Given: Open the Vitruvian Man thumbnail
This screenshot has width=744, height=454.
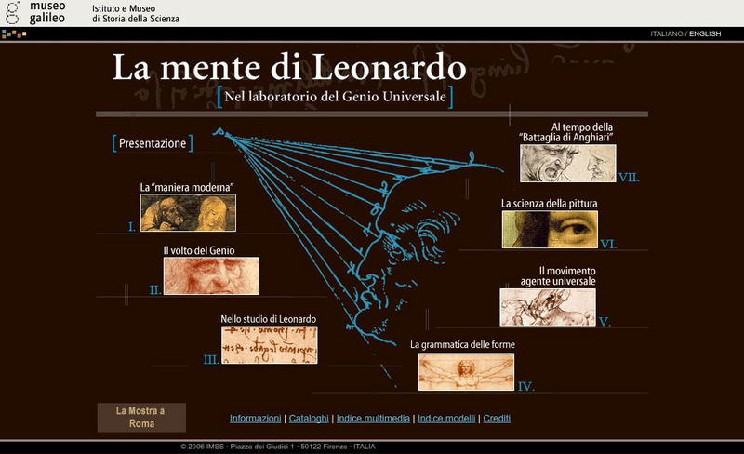Looking at the screenshot, I should (466, 372).
